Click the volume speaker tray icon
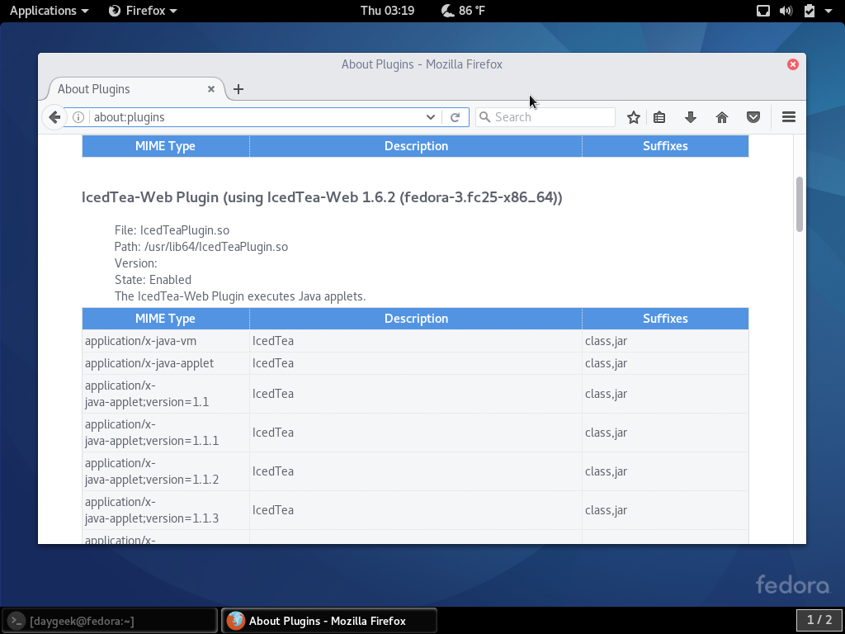 (786, 11)
